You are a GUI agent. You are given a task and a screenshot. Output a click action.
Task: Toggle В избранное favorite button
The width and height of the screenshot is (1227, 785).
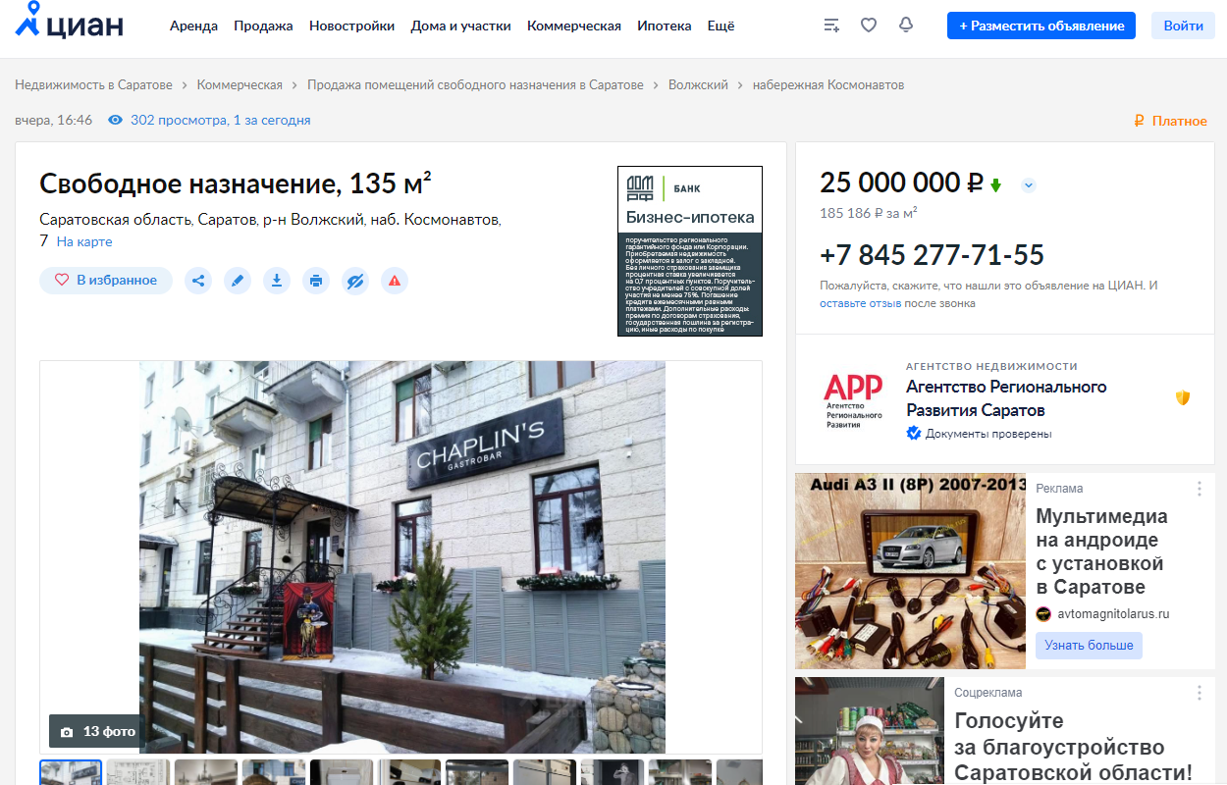point(106,281)
